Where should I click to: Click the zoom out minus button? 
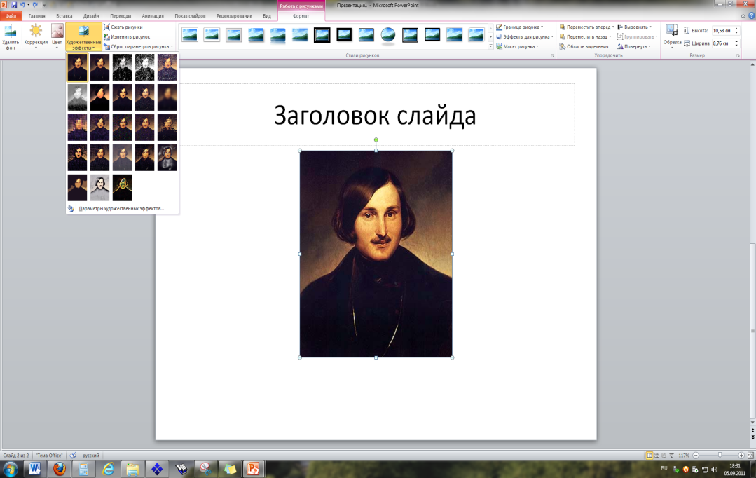696,456
